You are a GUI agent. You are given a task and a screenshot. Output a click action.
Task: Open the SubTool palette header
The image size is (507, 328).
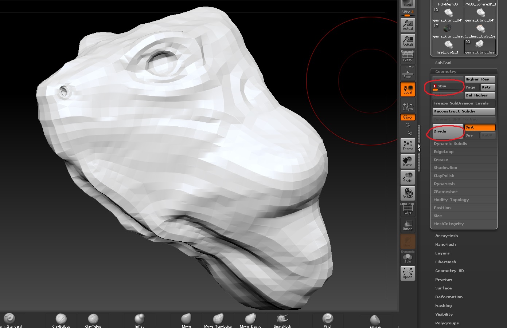(443, 63)
